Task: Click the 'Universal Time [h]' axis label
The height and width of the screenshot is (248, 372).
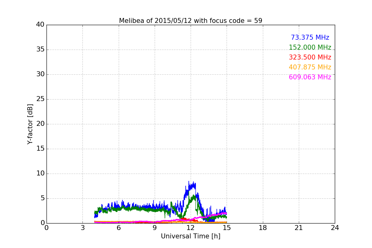Action: (x=191, y=236)
